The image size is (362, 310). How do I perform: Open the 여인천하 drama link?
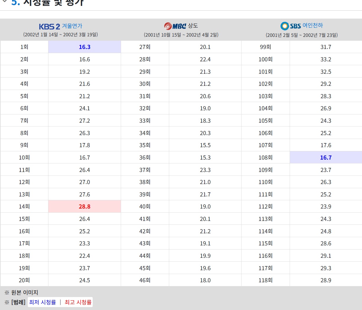[313, 26]
